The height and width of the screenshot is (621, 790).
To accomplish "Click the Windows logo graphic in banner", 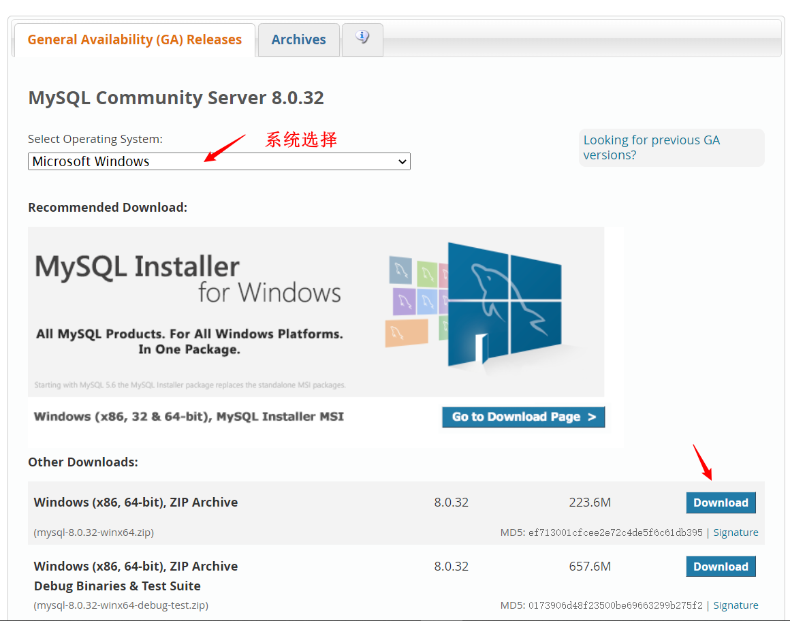I will pos(504,304).
